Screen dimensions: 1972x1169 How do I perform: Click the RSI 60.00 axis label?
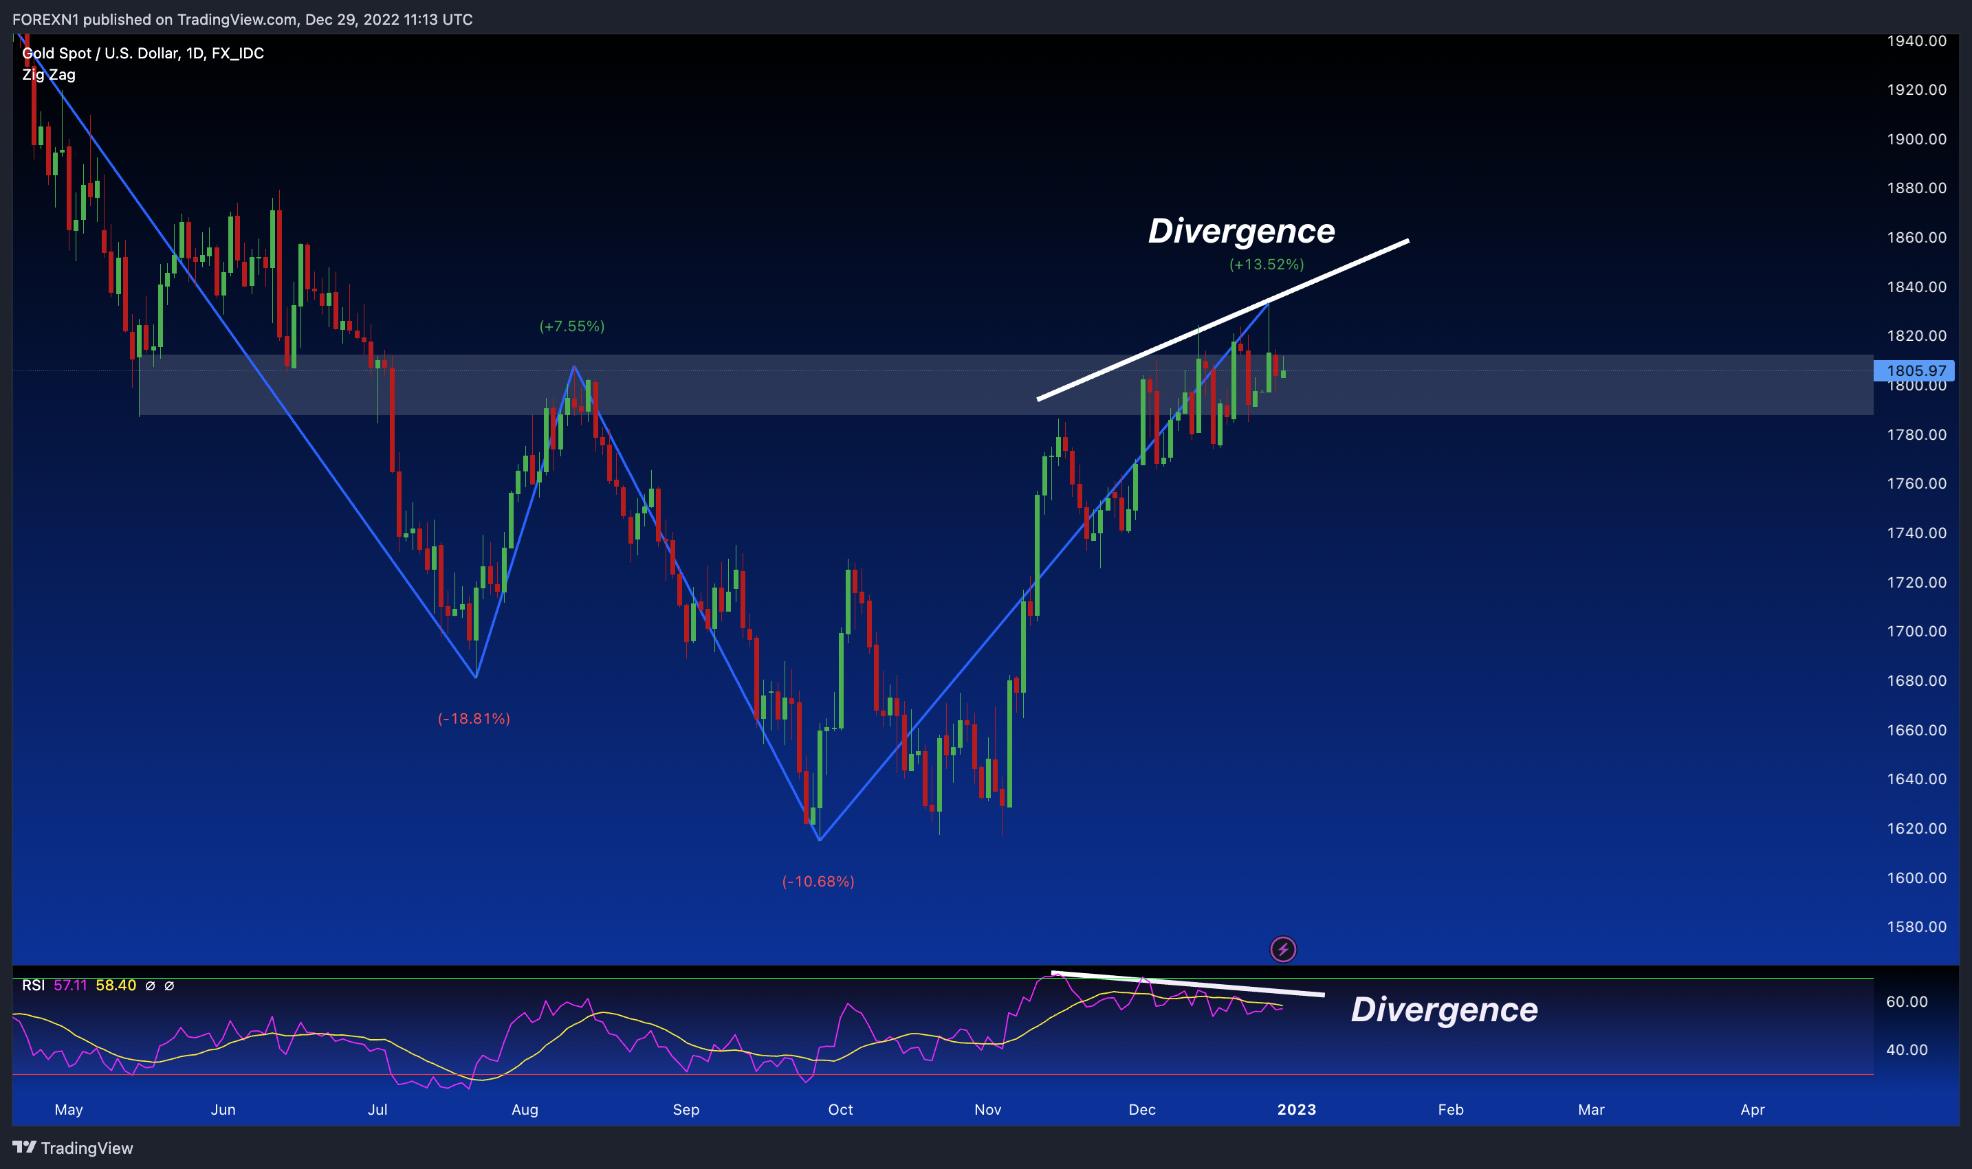pyautogui.click(x=1907, y=1002)
